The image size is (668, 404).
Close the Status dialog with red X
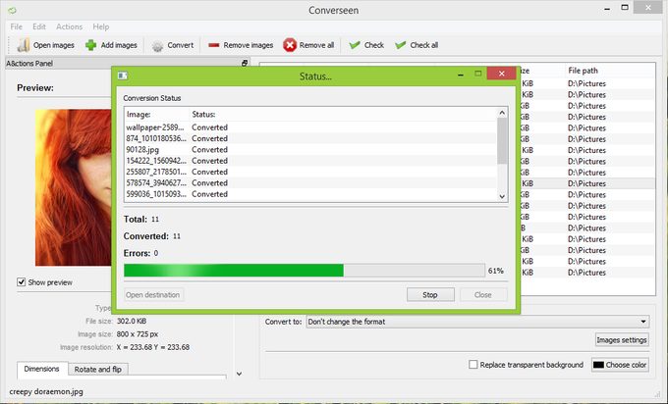tap(501, 74)
